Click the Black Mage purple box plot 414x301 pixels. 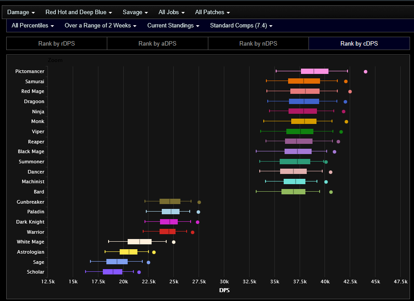298,151
